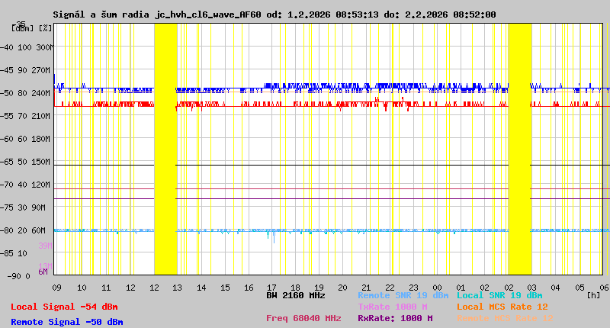The width and height of the screenshot is (610, 328).
Task: Click the Remote Signal -50 dBm legend label
Action: click(x=66, y=322)
